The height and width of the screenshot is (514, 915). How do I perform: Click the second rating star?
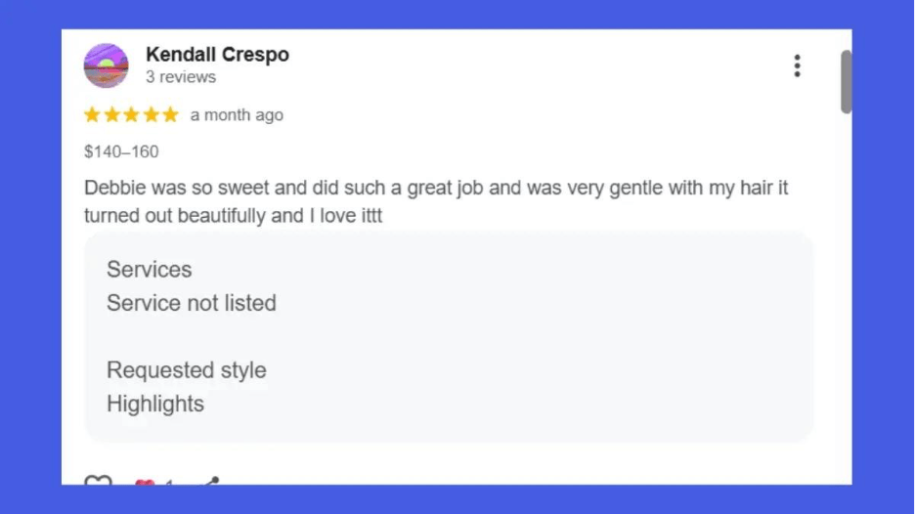click(x=112, y=115)
